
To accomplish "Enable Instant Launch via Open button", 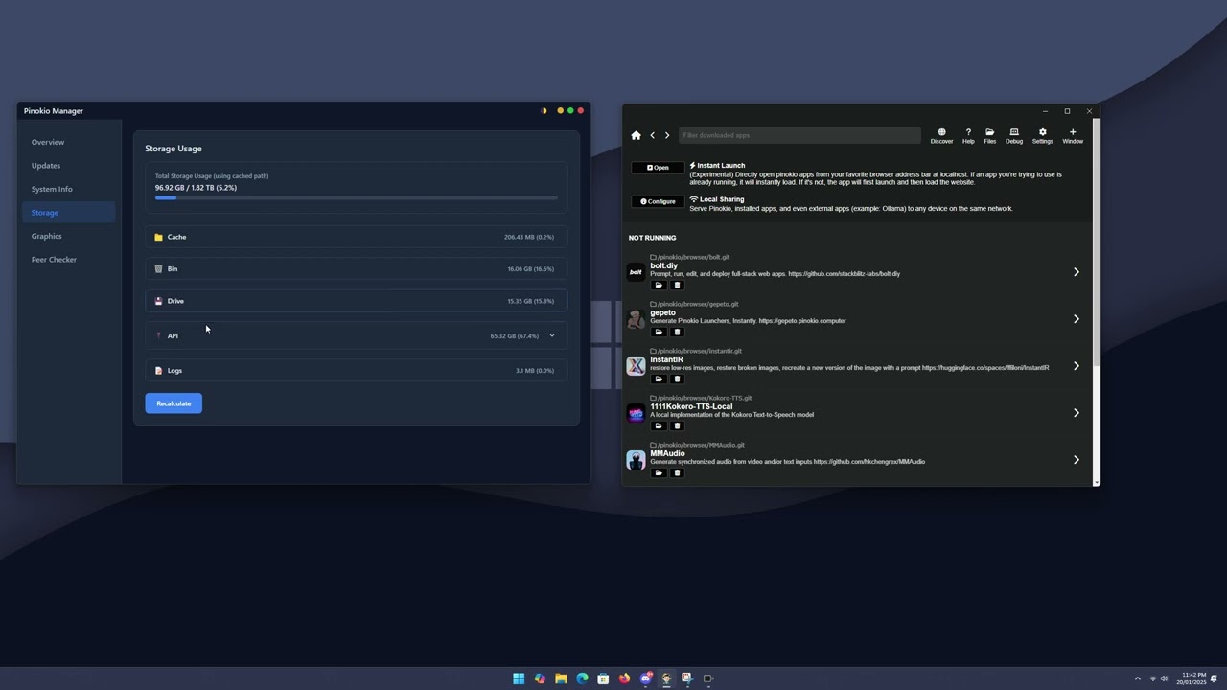I will click(x=658, y=167).
